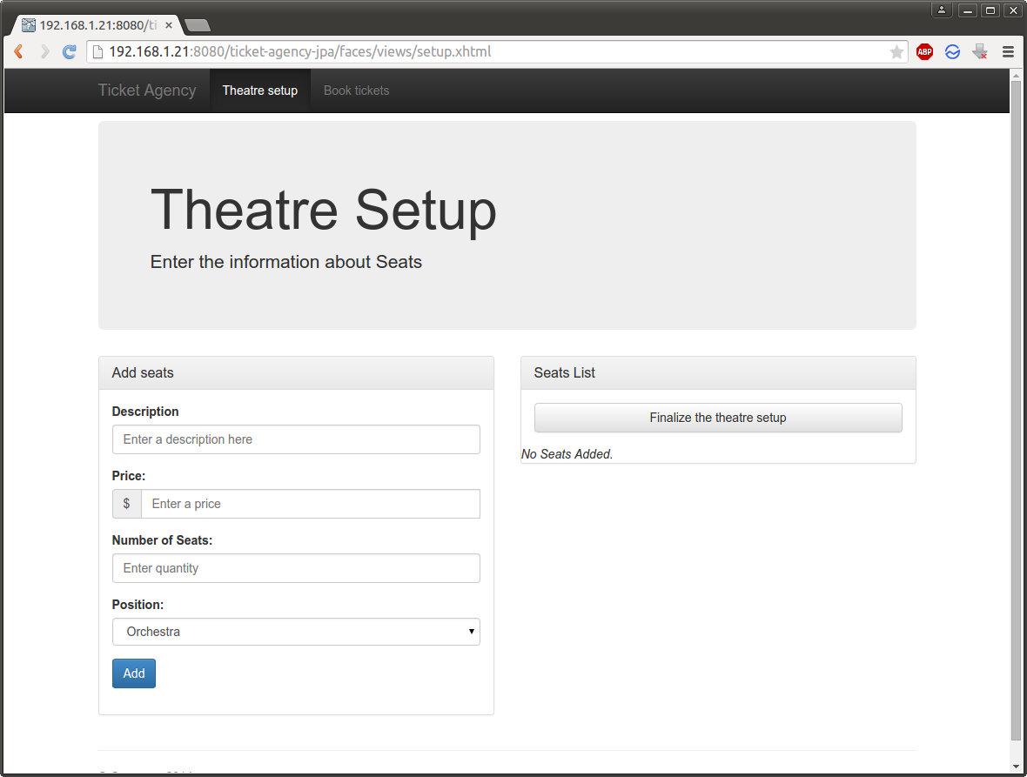This screenshot has width=1027, height=777.
Task: Click the Theatre Setup page heading
Action: [324, 210]
